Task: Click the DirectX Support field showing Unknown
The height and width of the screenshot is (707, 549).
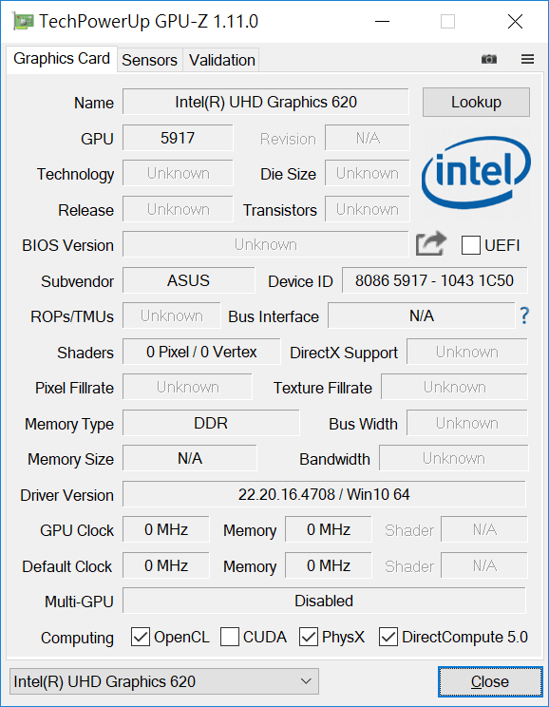Action: (x=467, y=352)
